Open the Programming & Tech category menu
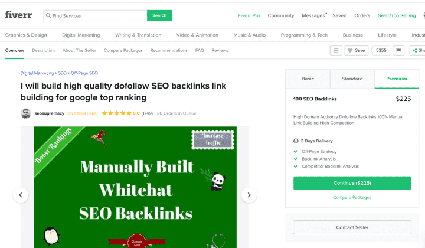This screenshot has height=248, width=425. pos(304,35)
